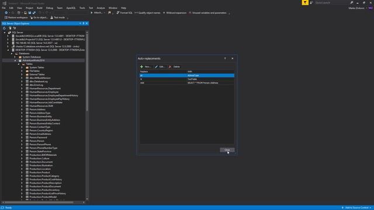Open the Team menu
The width and height of the screenshot is (374, 210).
point(60,8)
